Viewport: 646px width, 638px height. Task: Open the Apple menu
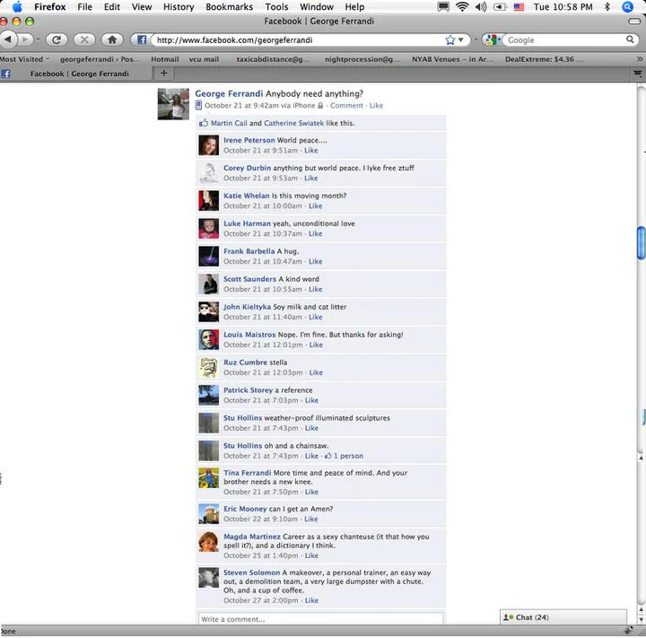pos(17,6)
